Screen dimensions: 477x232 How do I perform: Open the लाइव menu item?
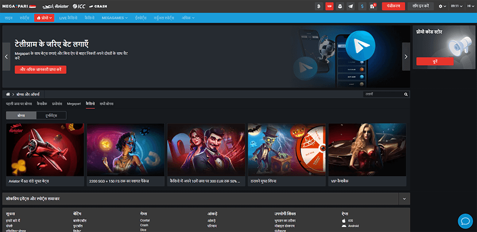tap(8, 18)
